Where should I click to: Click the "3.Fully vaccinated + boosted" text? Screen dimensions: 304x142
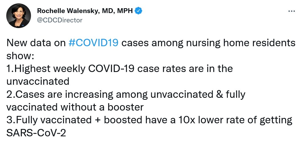tap(72, 120)
